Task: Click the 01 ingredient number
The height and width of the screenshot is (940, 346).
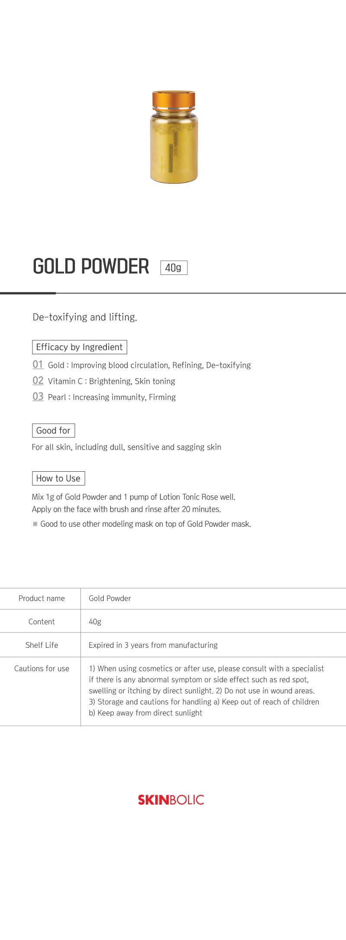Action: coord(38,365)
